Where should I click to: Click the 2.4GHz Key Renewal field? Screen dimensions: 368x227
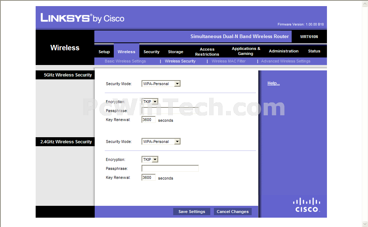coord(149,177)
